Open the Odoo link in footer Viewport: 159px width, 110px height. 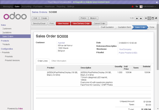(x=20, y=109)
